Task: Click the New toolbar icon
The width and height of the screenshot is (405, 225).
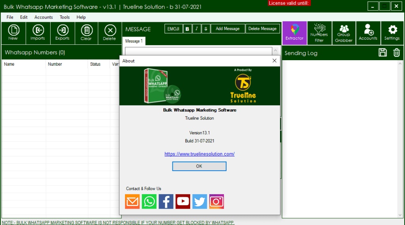Action: tap(13, 33)
